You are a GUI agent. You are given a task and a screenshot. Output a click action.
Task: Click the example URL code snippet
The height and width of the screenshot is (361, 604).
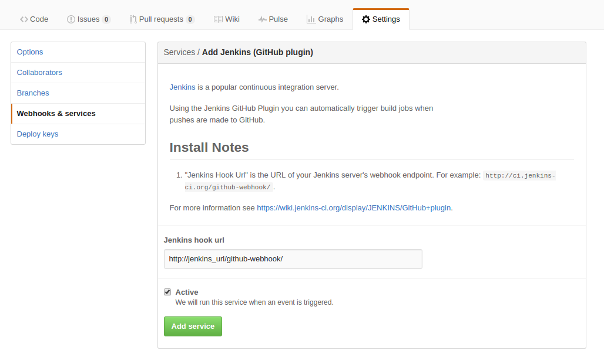pyautogui.click(x=370, y=181)
